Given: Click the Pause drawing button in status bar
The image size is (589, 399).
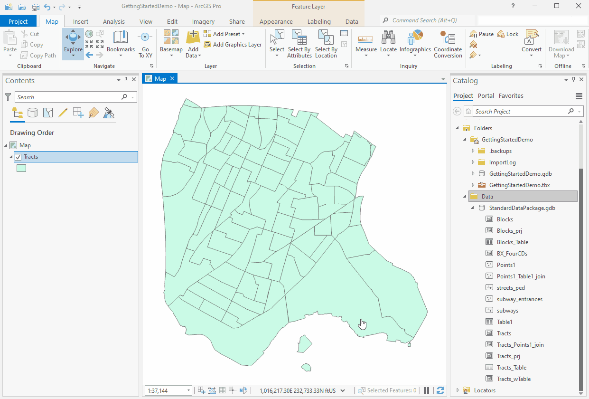Looking at the screenshot, I should tap(426, 390).
